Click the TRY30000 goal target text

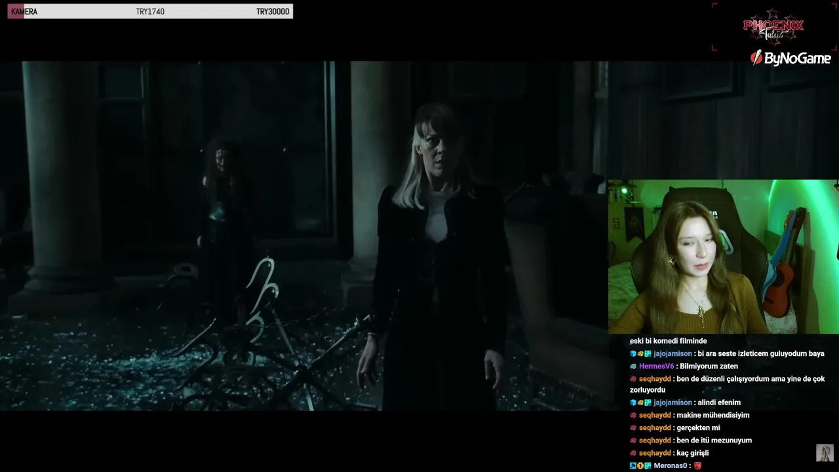[273, 12]
